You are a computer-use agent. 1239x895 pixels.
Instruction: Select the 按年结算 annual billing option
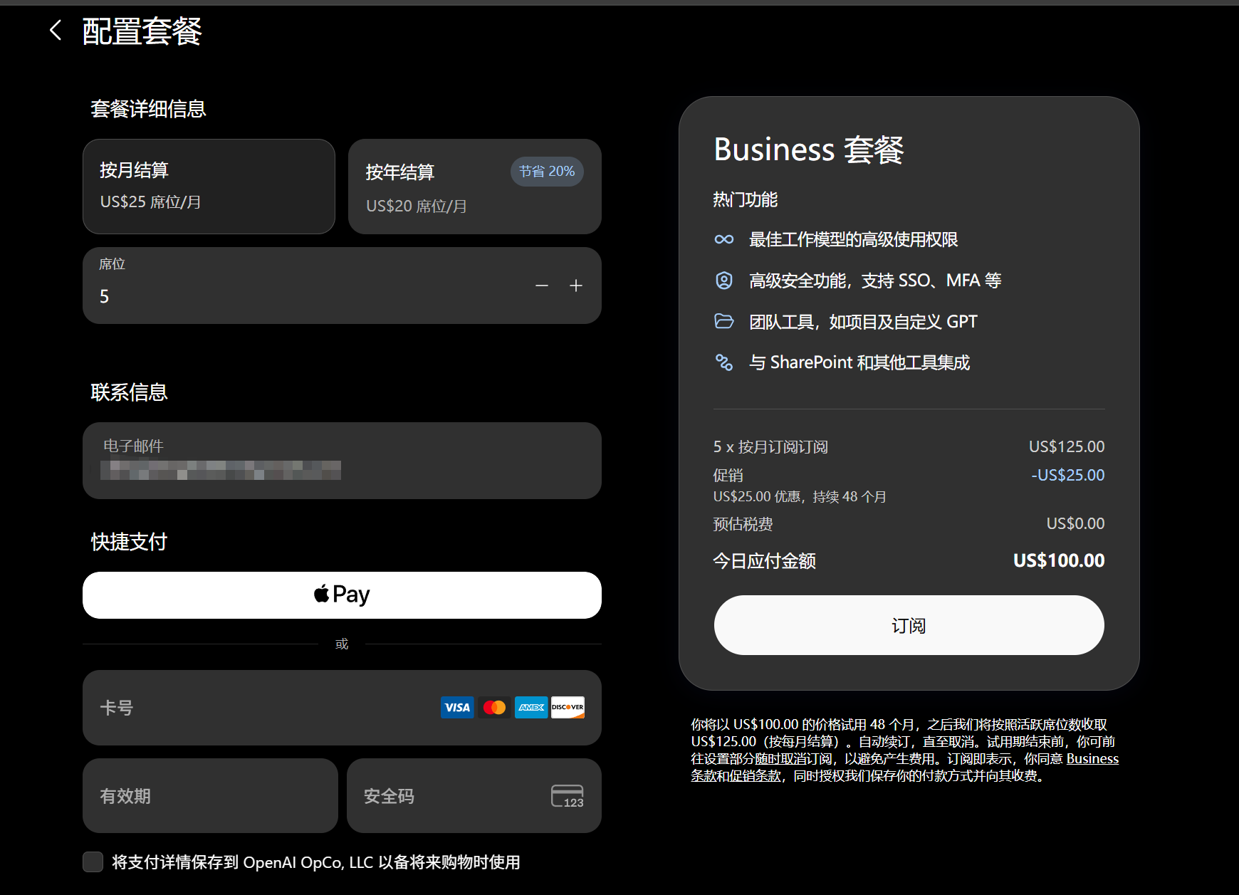[475, 187]
